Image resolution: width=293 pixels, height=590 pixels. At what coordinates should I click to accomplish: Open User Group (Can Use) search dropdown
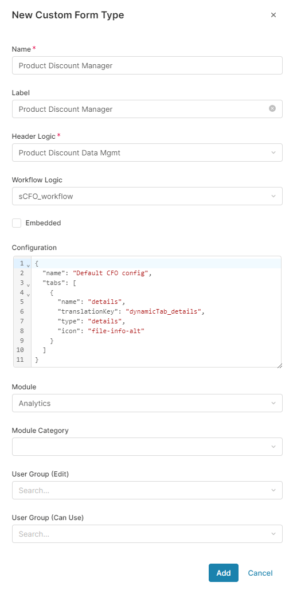(x=147, y=534)
